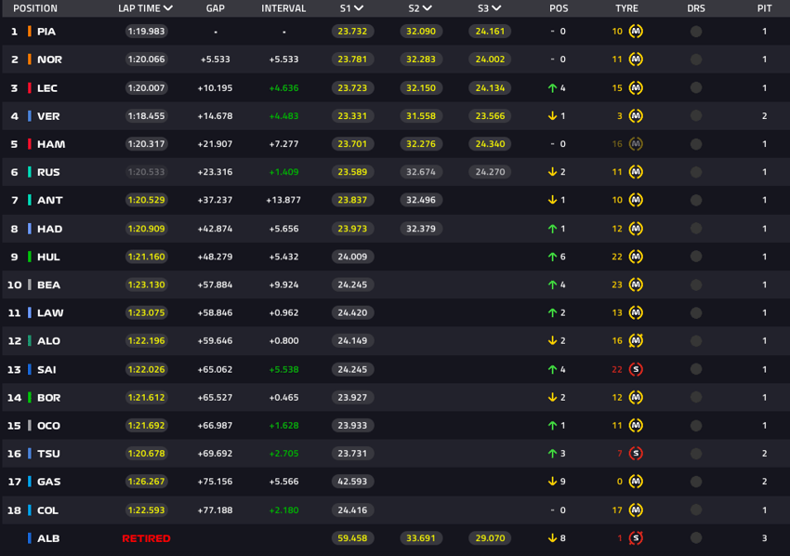
Task: Click TSU's green up arrow
Action: pos(552,453)
